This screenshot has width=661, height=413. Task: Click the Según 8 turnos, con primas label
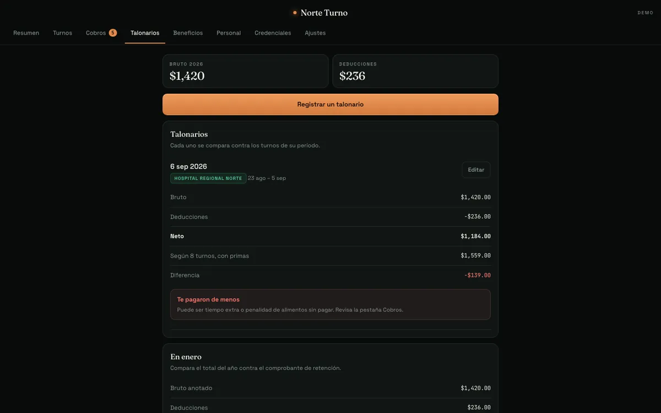(209, 256)
